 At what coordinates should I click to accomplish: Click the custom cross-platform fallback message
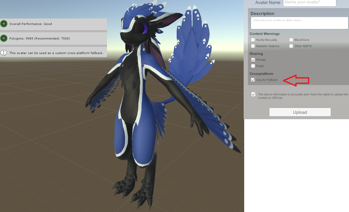coord(56,53)
